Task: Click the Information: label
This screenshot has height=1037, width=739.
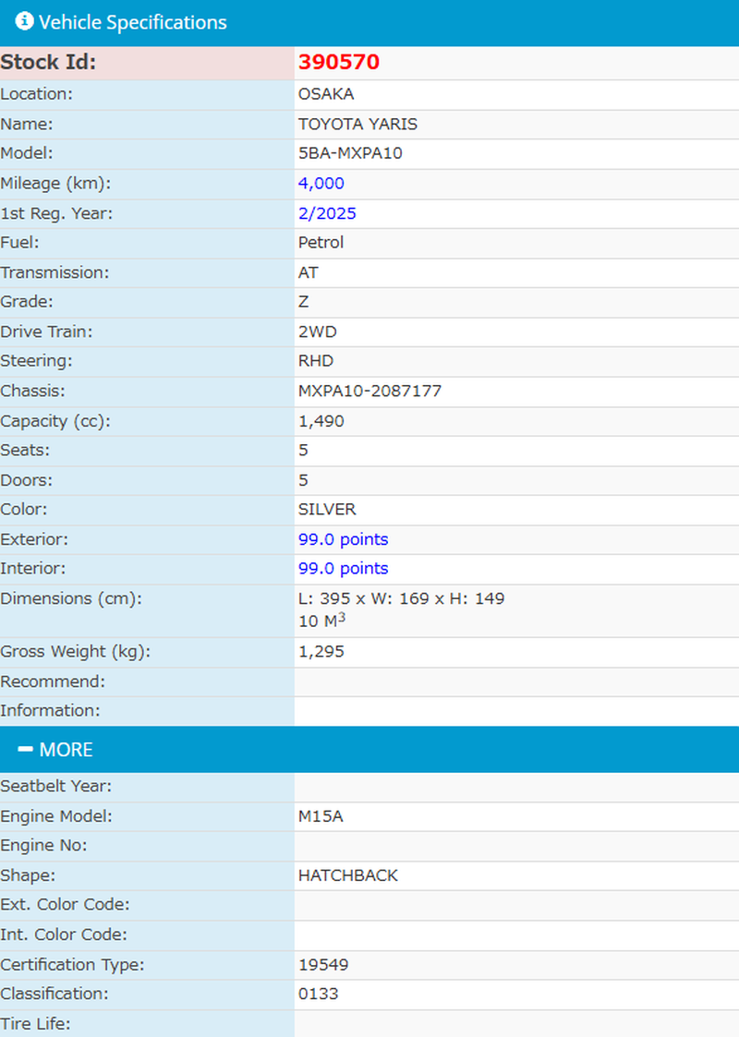Action: click(50, 710)
